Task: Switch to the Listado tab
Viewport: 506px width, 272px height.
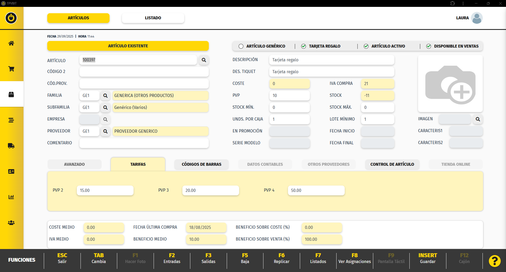Action: (153, 18)
